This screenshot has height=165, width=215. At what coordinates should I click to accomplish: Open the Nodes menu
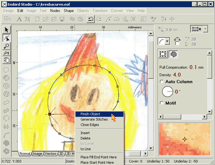click(55, 11)
